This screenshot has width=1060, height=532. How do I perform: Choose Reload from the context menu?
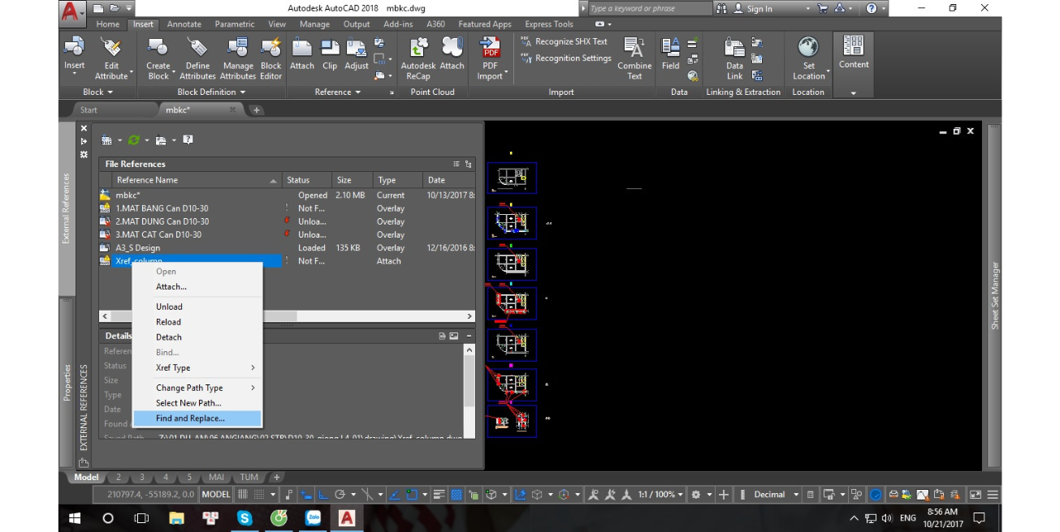tap(197, 322)
